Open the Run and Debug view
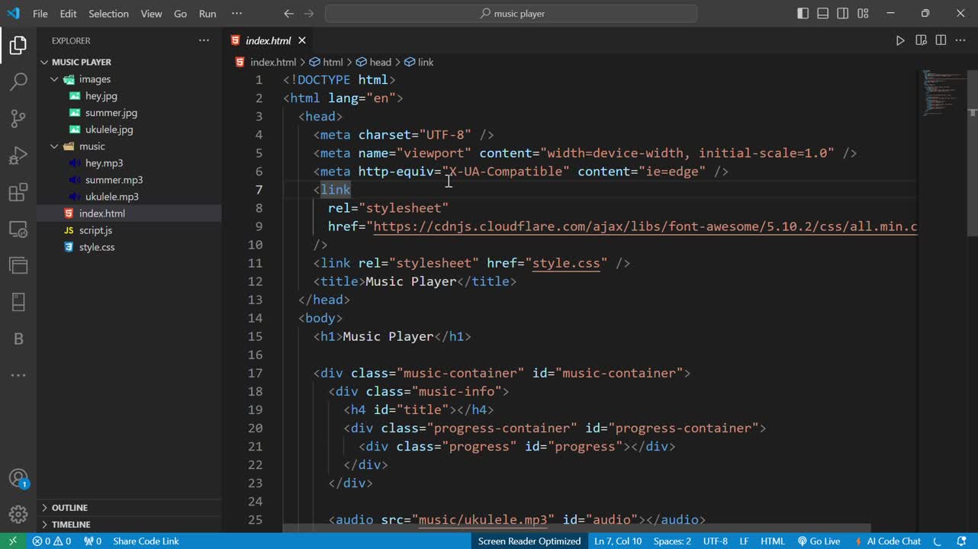Screen dimensions: 978x549 pyautogui.click(x=18, y=156)
